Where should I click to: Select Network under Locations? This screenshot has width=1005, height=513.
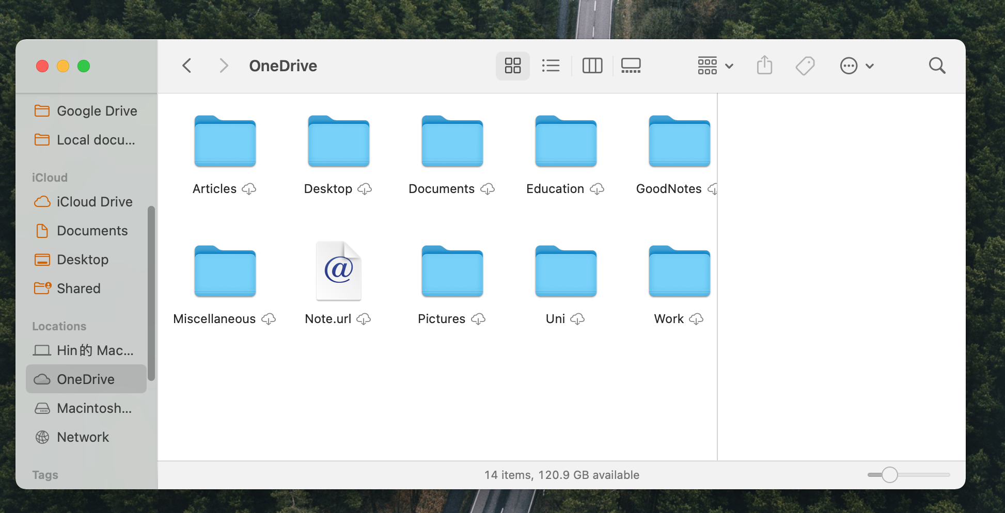coord(83,437)
